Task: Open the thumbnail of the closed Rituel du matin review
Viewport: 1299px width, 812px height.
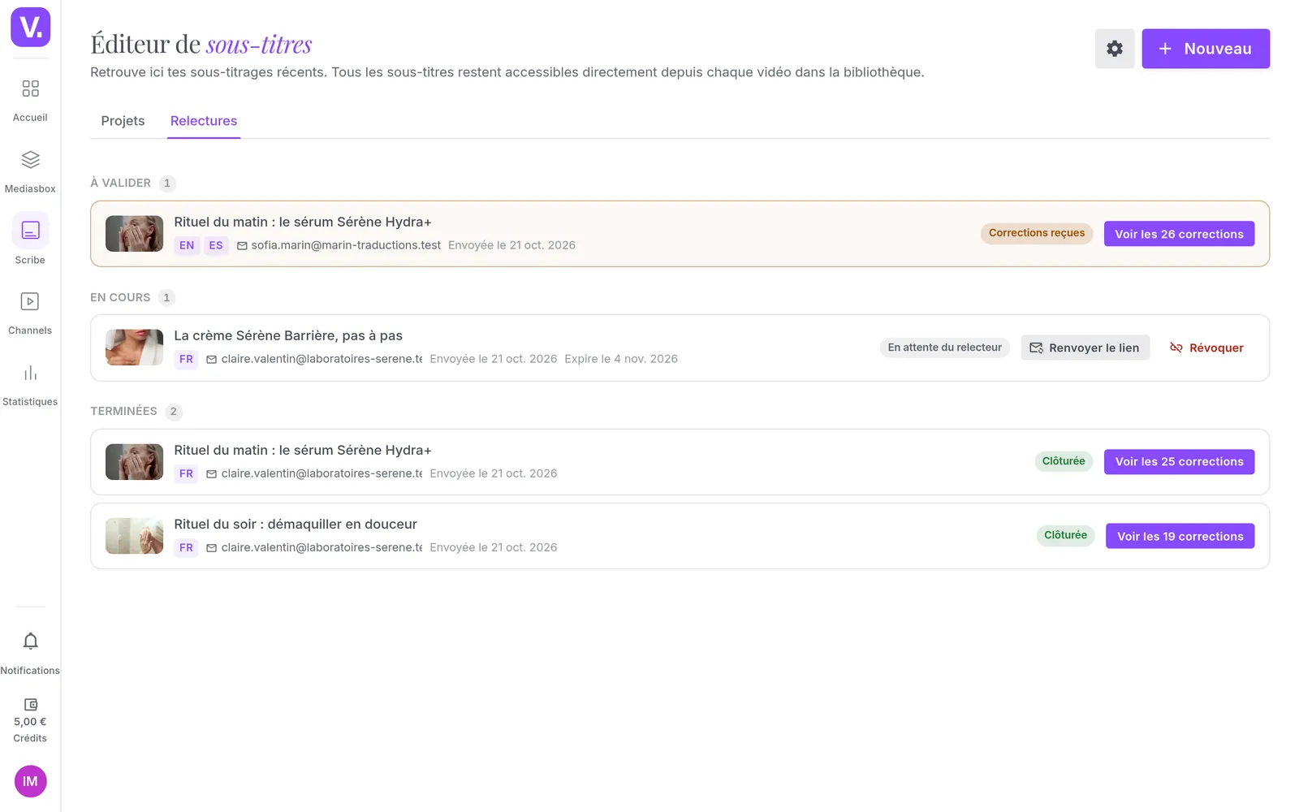Action: pos(134,461)
